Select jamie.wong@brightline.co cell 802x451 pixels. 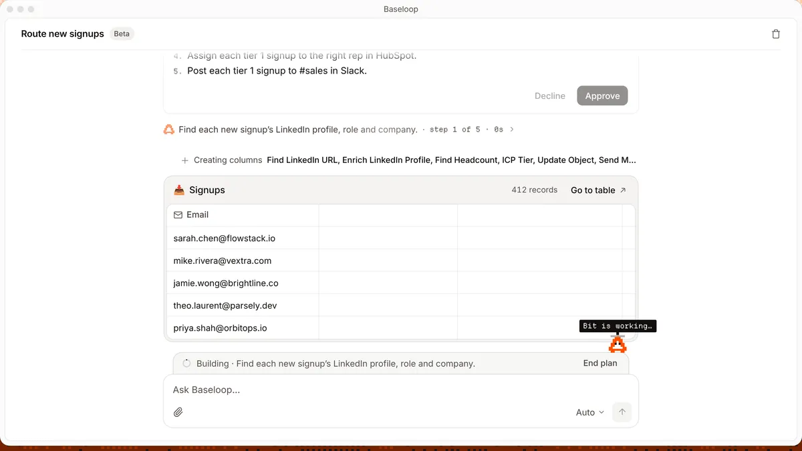(x=243, y=283)
